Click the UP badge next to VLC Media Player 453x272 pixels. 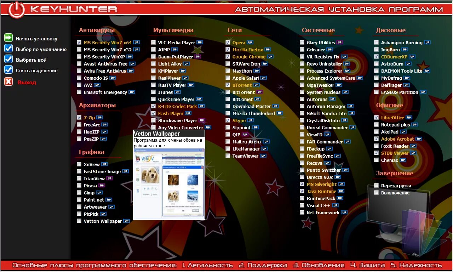(200, 42)
